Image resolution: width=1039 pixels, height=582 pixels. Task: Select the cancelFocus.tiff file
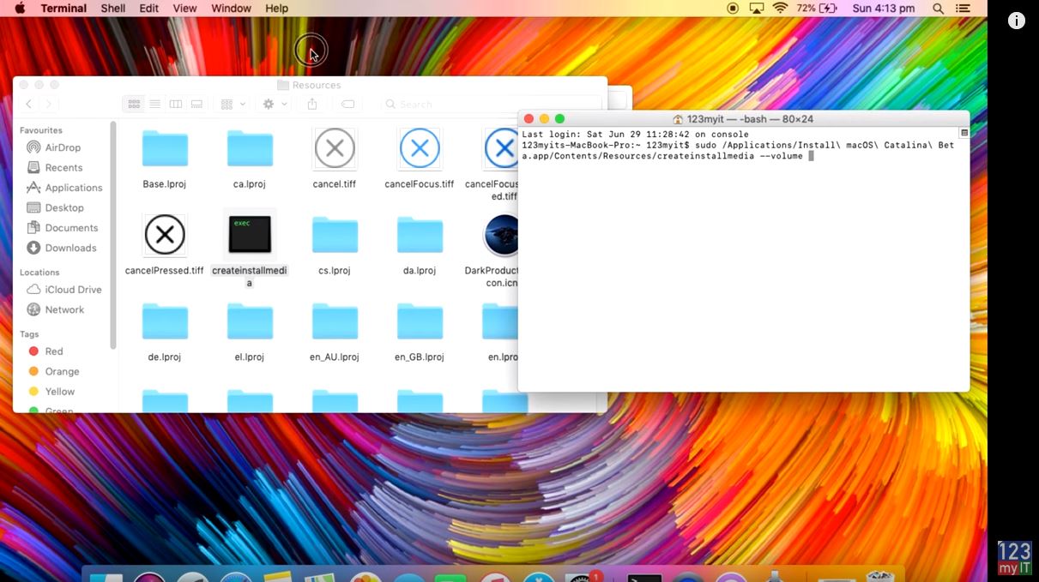point(420,150)
